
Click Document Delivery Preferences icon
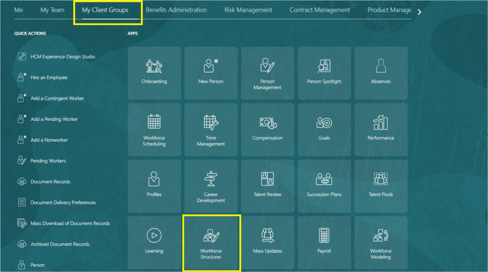(21, 202)
